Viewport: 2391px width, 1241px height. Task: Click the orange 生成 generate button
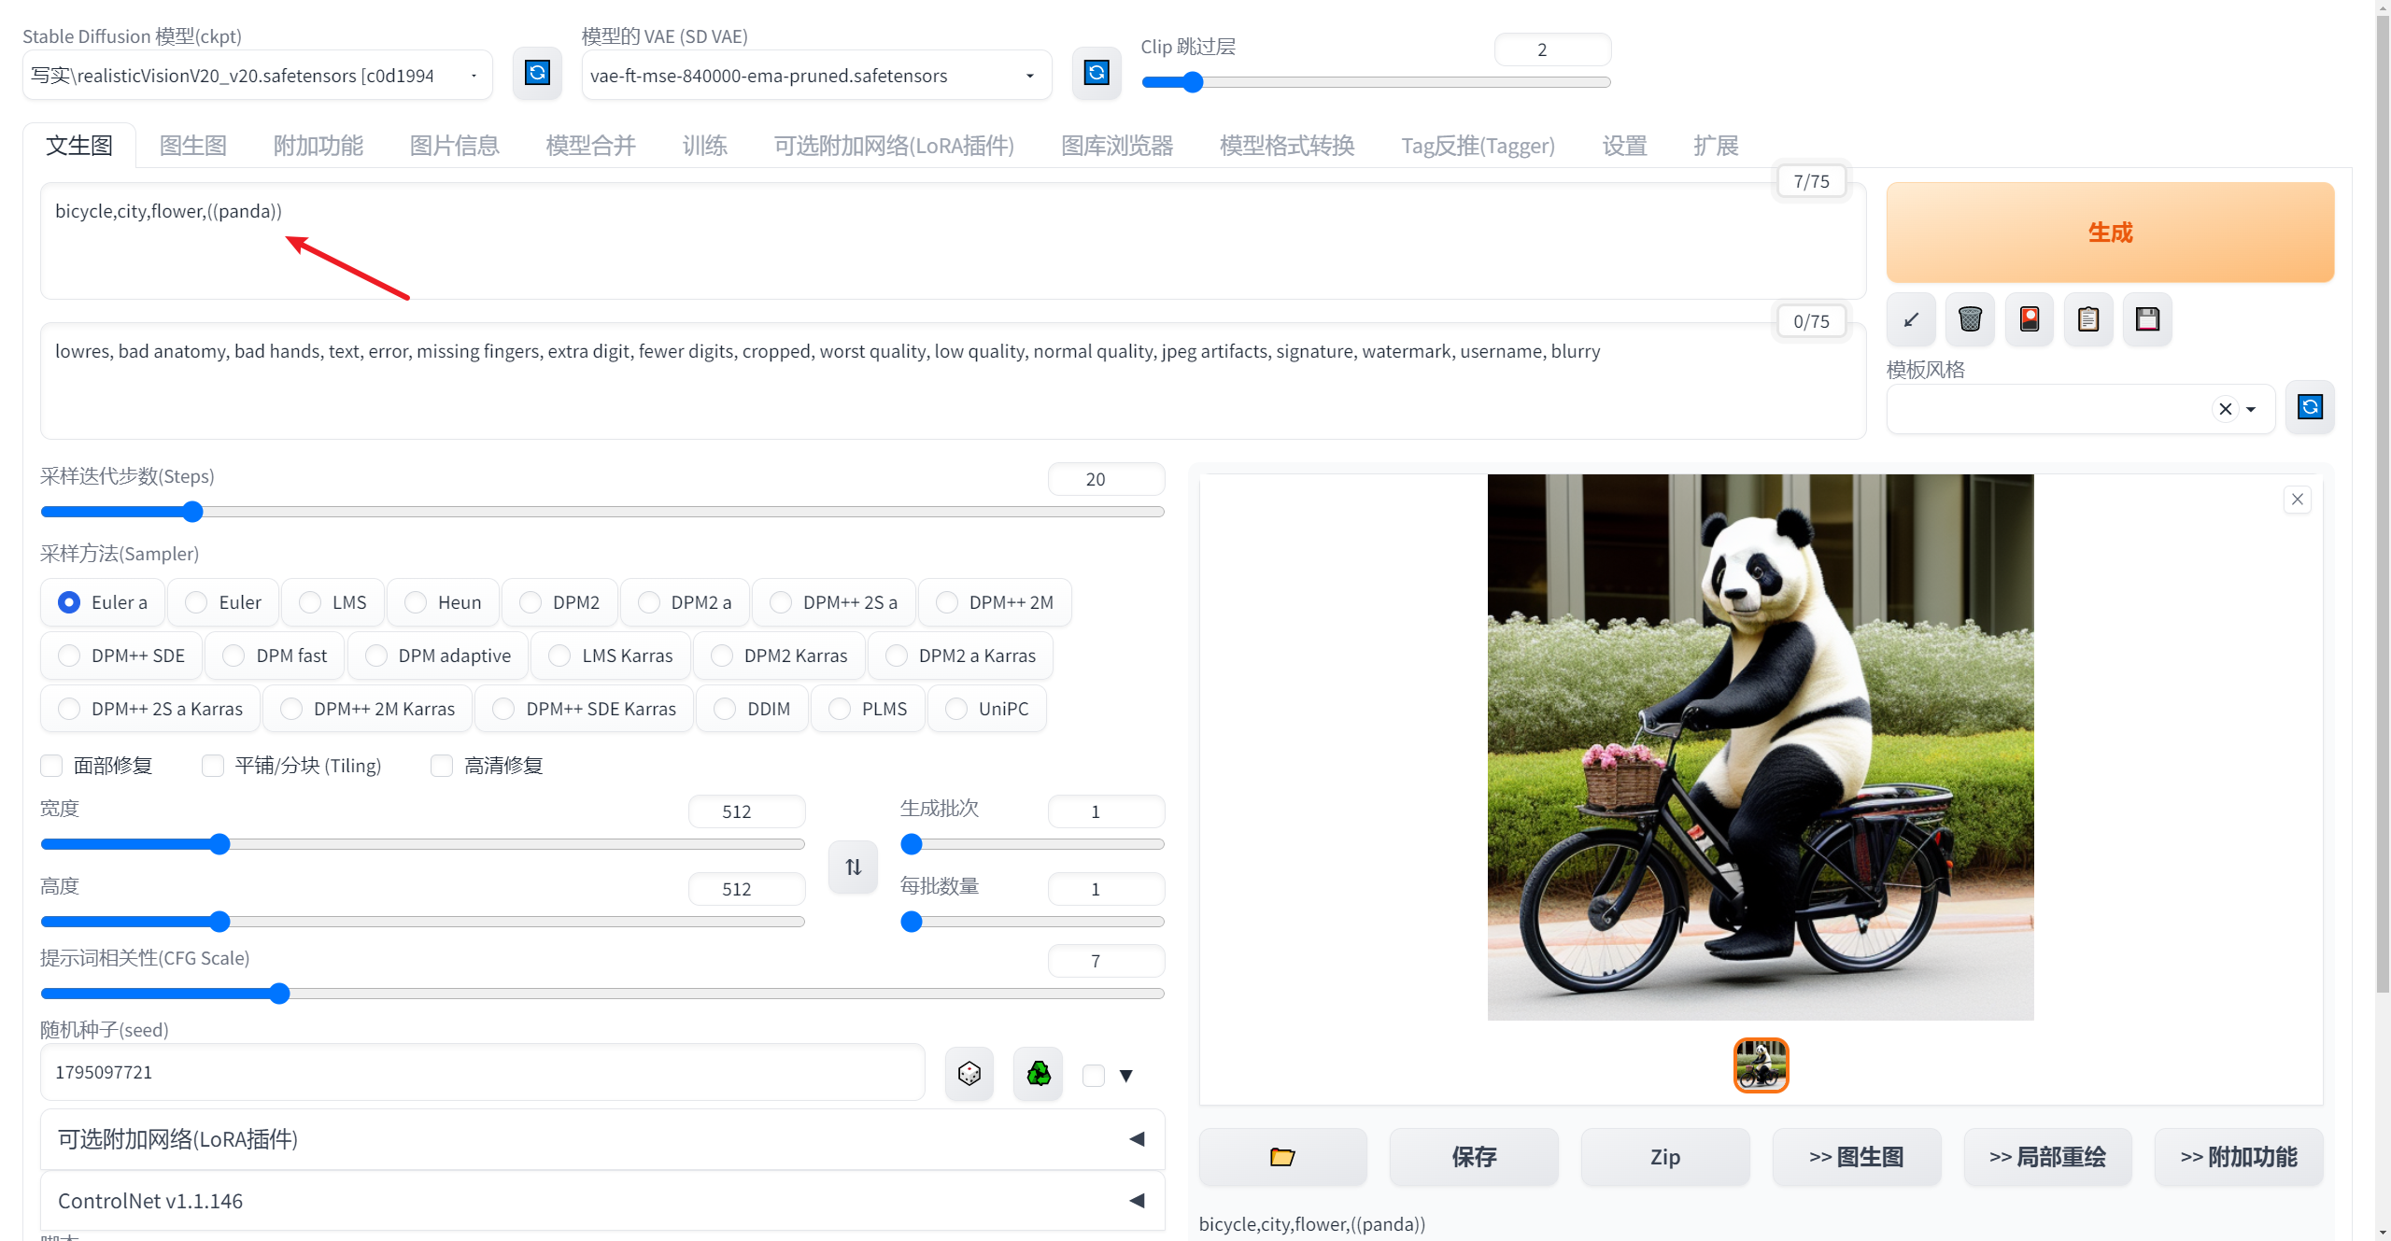click(2110, 233)
